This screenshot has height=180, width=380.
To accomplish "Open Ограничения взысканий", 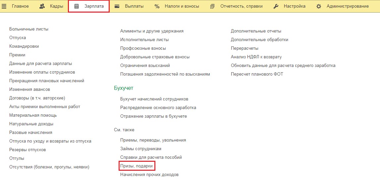I will [145, 66].
